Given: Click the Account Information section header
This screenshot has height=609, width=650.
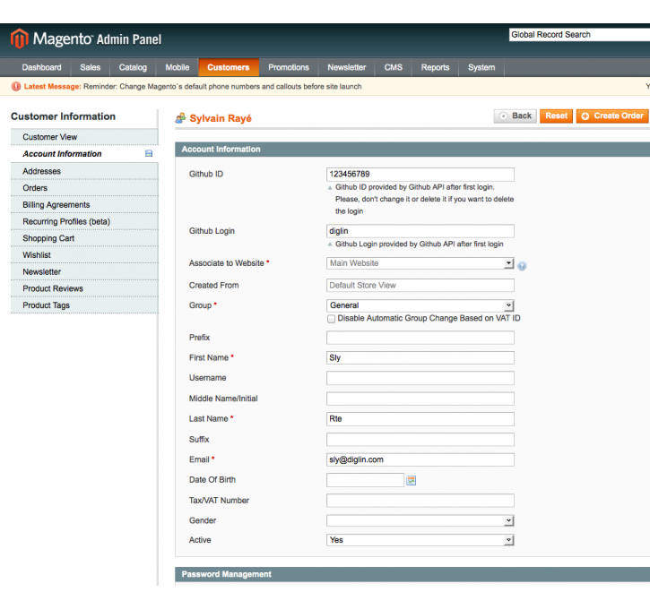Looking at the screenshot, I should point(412,150).
